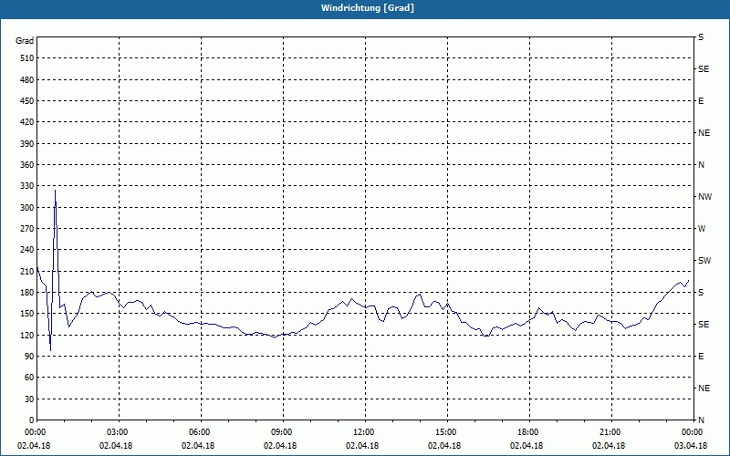Click the 120 y-axis label
Image resolution: width=730 pixels, height=456 pixels.
tap(27, 336)
